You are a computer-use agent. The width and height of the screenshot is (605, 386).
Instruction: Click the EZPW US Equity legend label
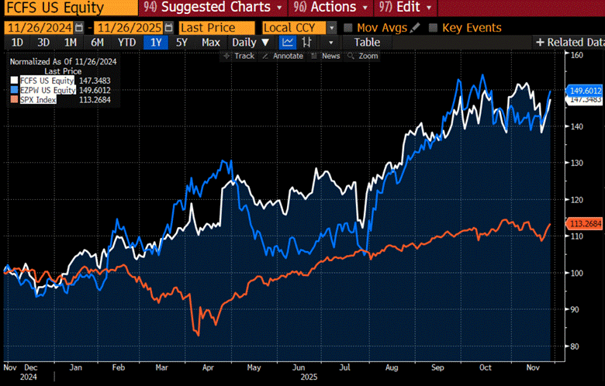coord(48,90)
